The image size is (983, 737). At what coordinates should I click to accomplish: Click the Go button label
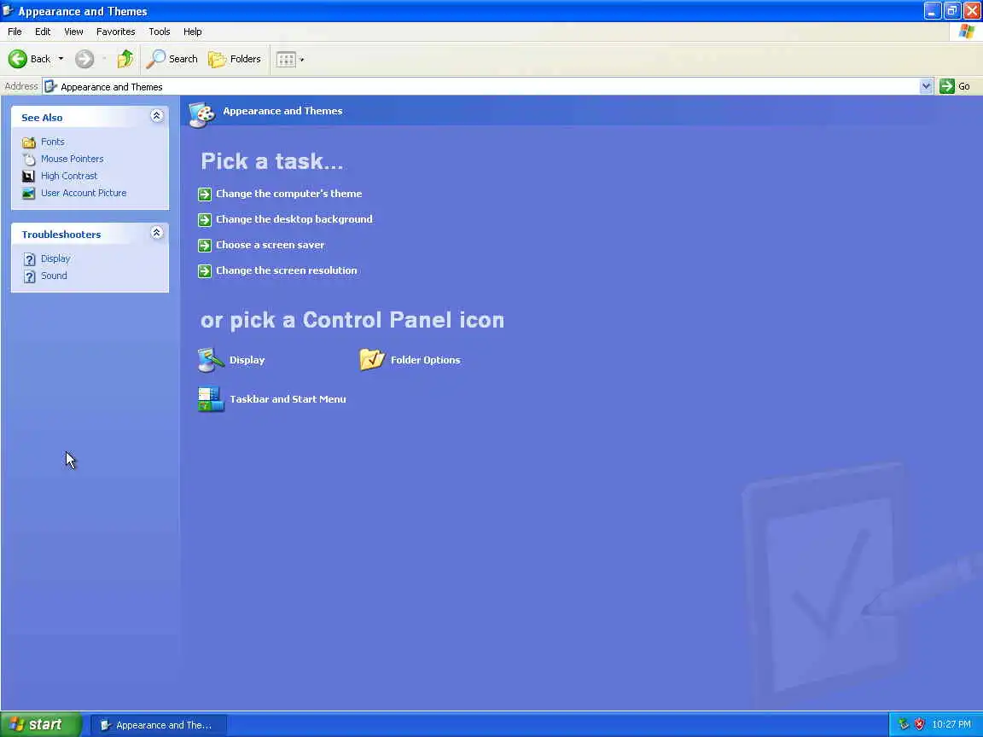click(964, 86)
